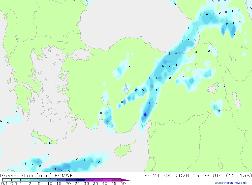
Task: Click the '5' precipitation value over northeast Turkey
Action: (163, 66)
